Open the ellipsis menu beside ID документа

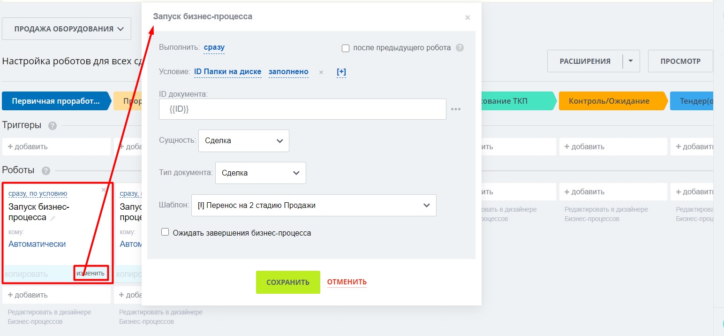tap(456, 109)
